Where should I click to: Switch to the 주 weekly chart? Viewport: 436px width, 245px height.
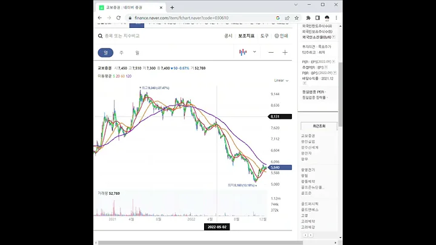(x=121, y=53)
